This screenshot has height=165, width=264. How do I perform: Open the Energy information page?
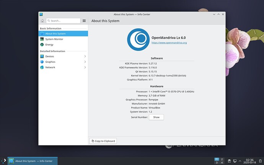click(63, 45)
